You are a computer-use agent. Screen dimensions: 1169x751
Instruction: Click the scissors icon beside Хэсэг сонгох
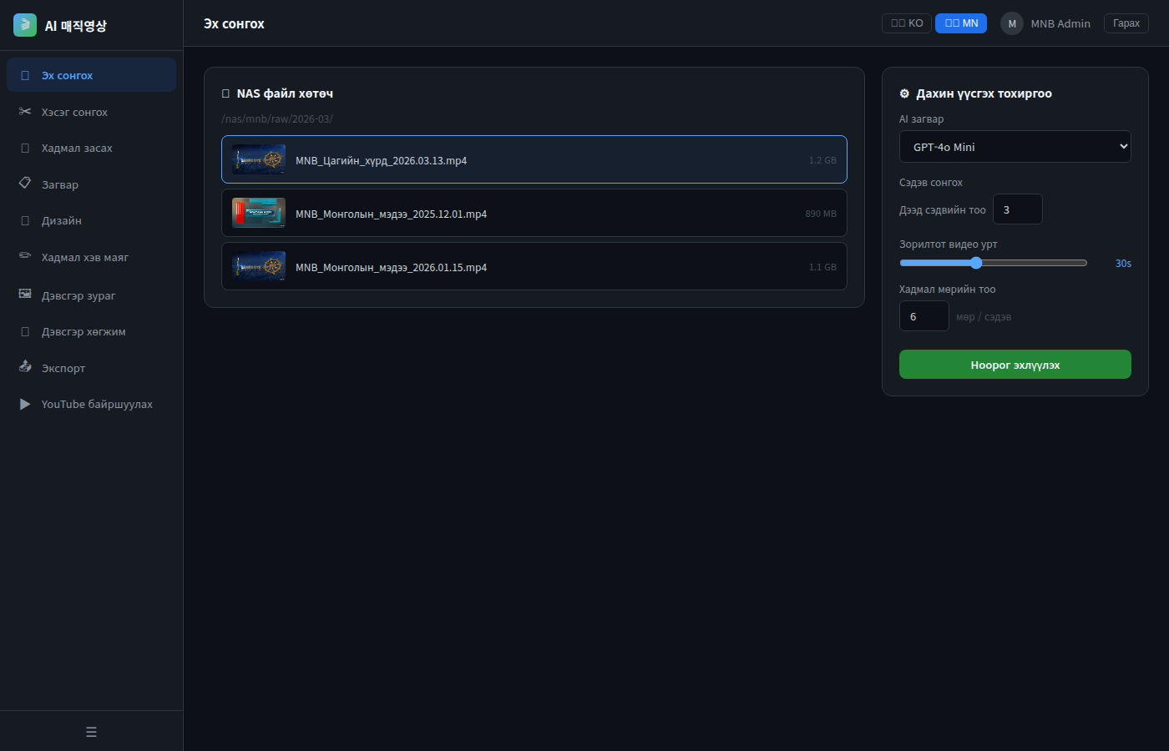pyautogui.click(x=25, y=111)
